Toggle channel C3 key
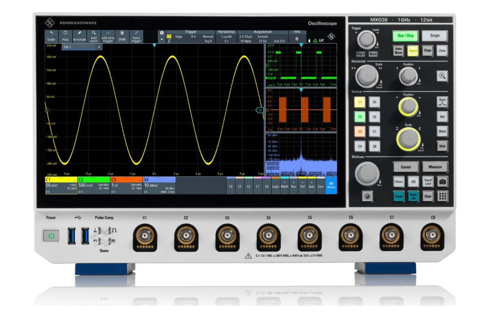 point(359,131)
